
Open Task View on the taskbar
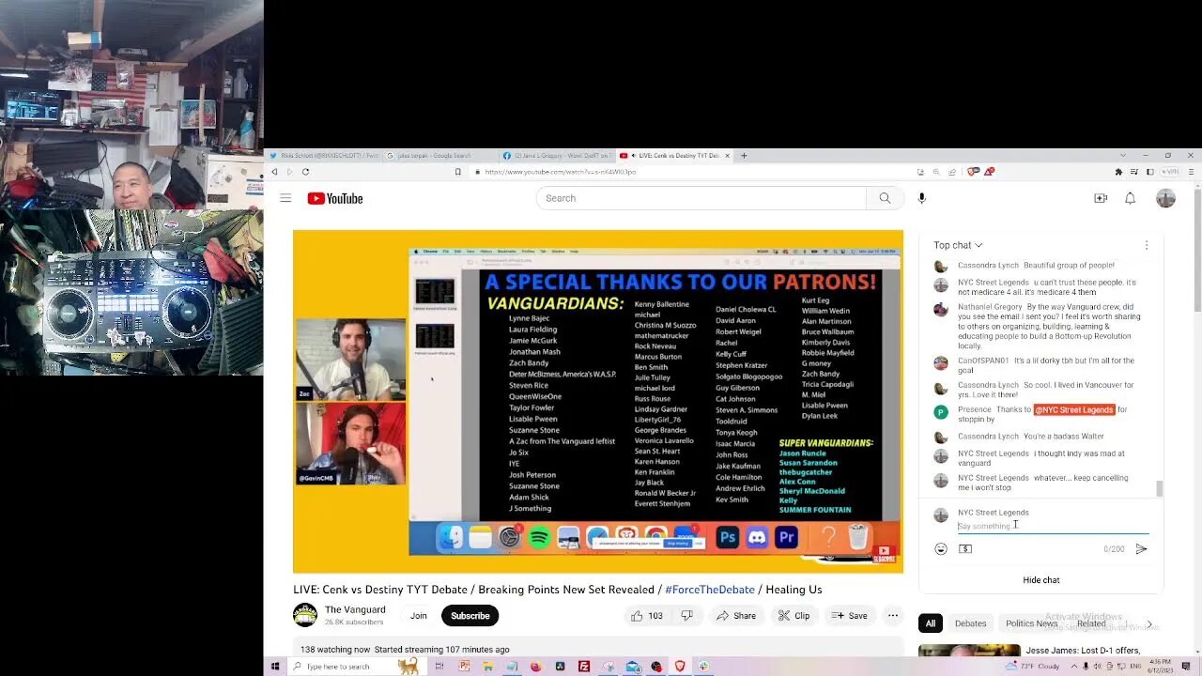439,667
